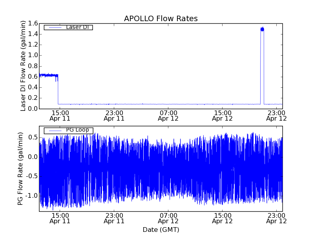
Task: Click the 0.8 tick on the Laser DI axis
Action: click(x=33, y=66)
